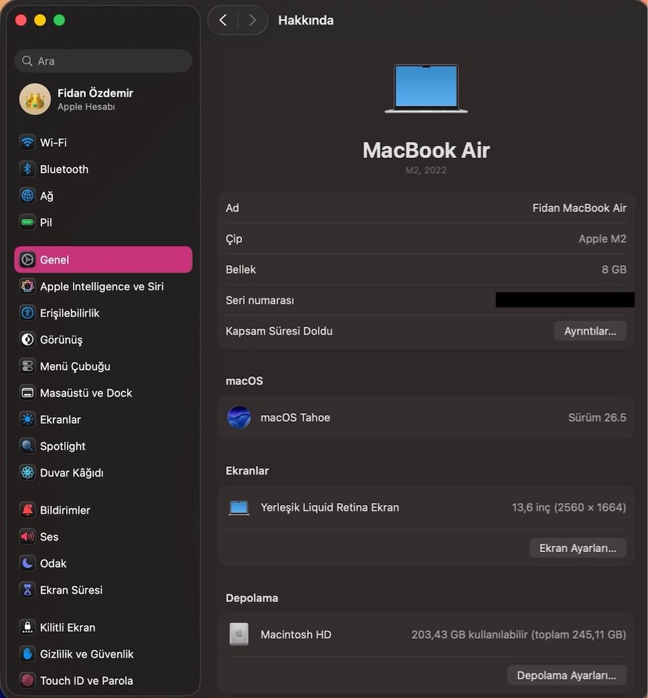The width and height of the screenshot is (648, 698).
Task: Open the Kilitli Ekran lock icon
Action: pyautogui.click(x=27, y=627)
